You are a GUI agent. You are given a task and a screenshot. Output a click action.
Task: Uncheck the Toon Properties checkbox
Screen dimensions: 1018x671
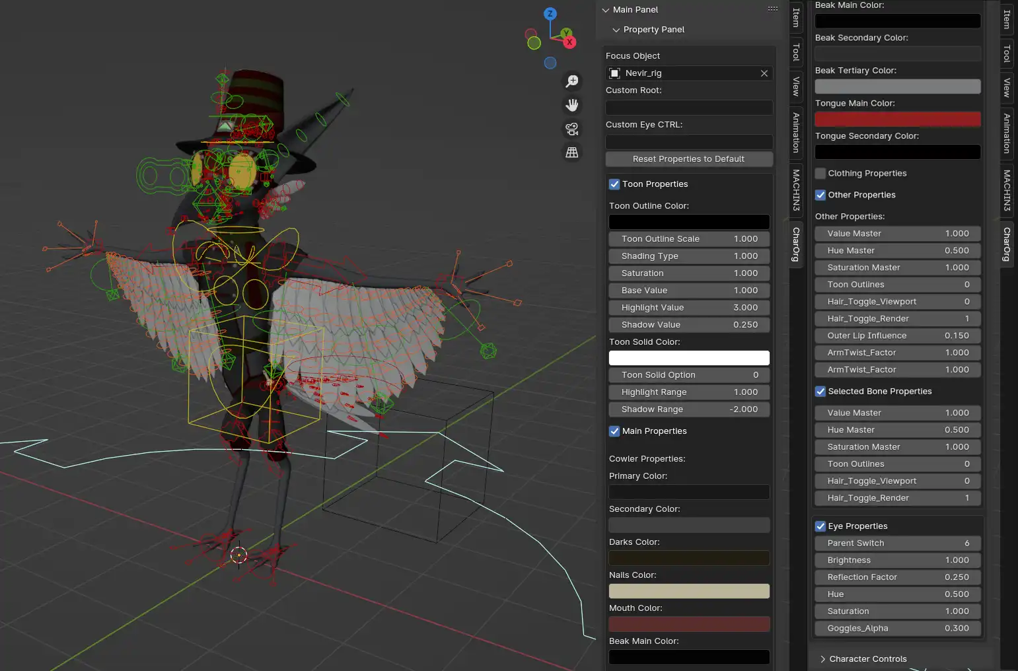click(614, 184)
